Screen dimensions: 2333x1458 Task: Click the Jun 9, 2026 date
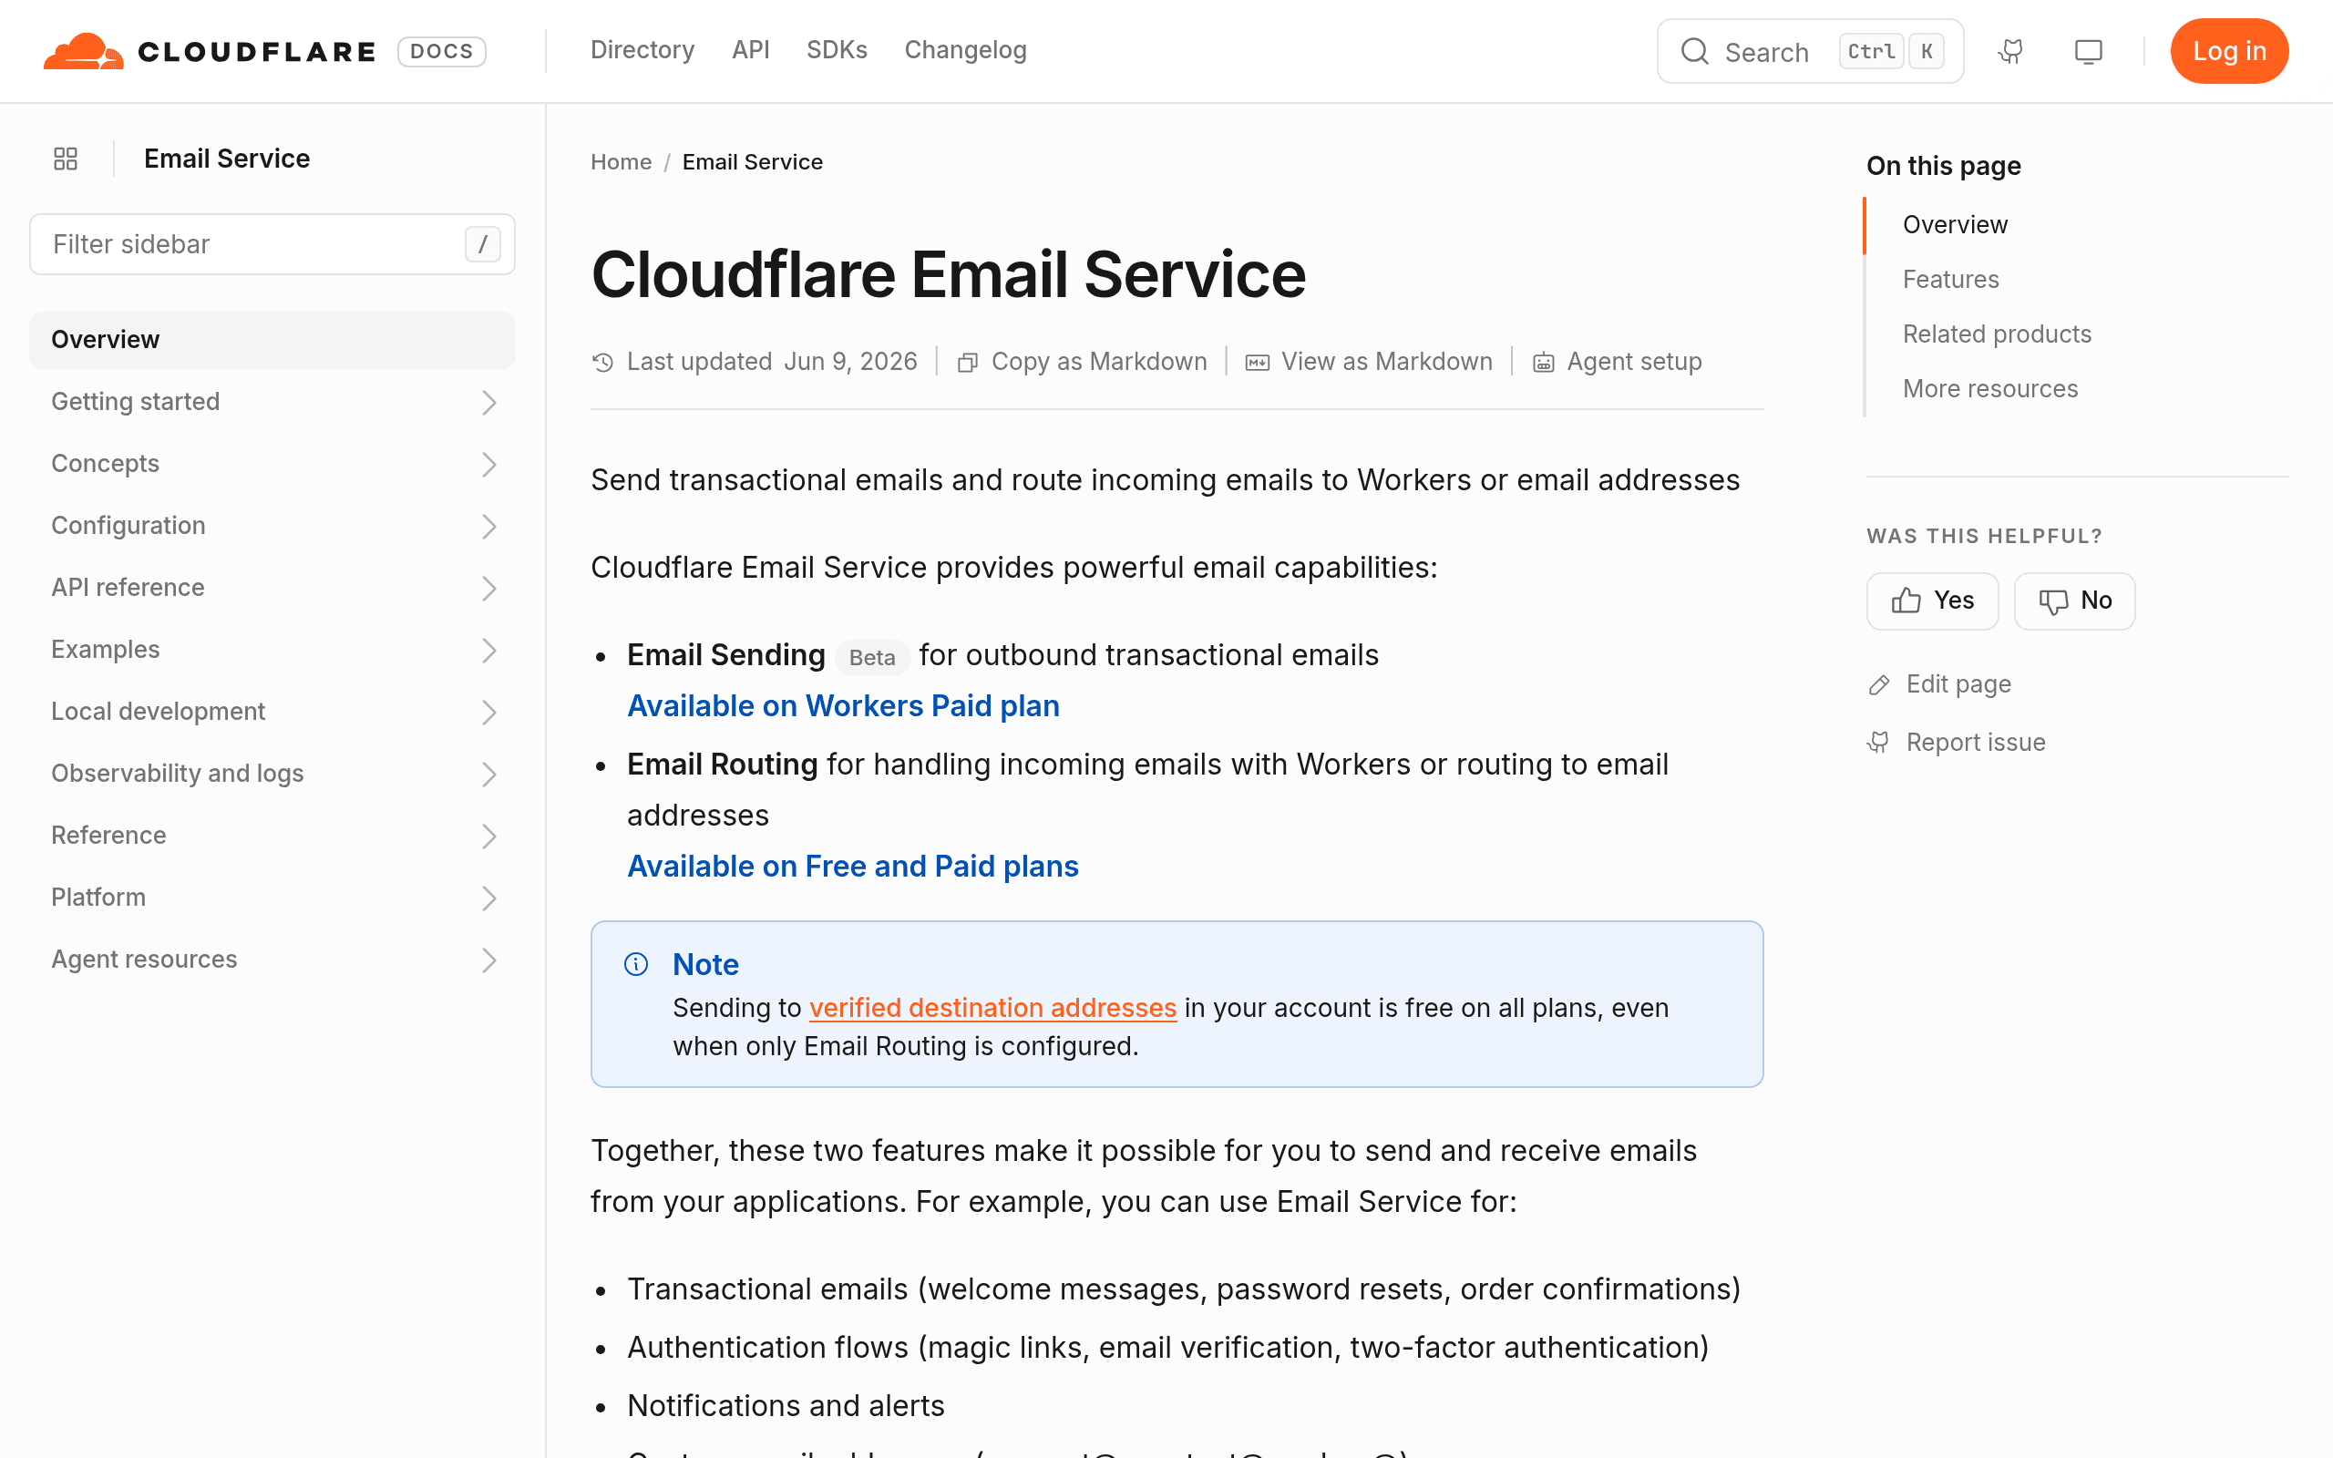coord(849,362)
